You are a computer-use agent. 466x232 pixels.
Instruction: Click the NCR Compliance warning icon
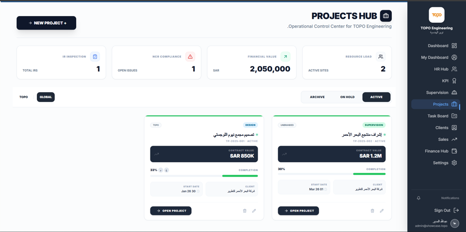190,56
